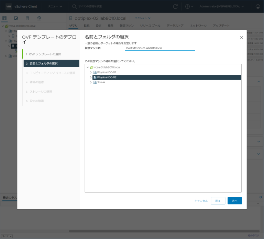Select Physical-DC-01 in the folder tree
Viewport: 264px width, 239px height.
click(x=107, y=72)
